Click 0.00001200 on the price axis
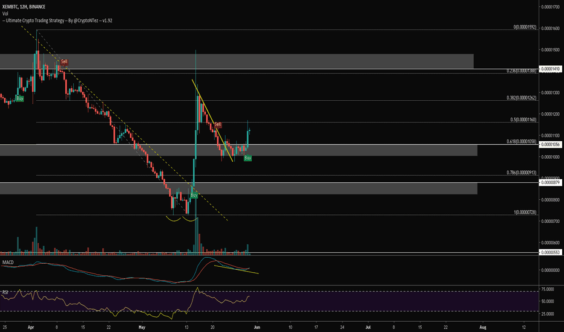 tap(550, 114)
